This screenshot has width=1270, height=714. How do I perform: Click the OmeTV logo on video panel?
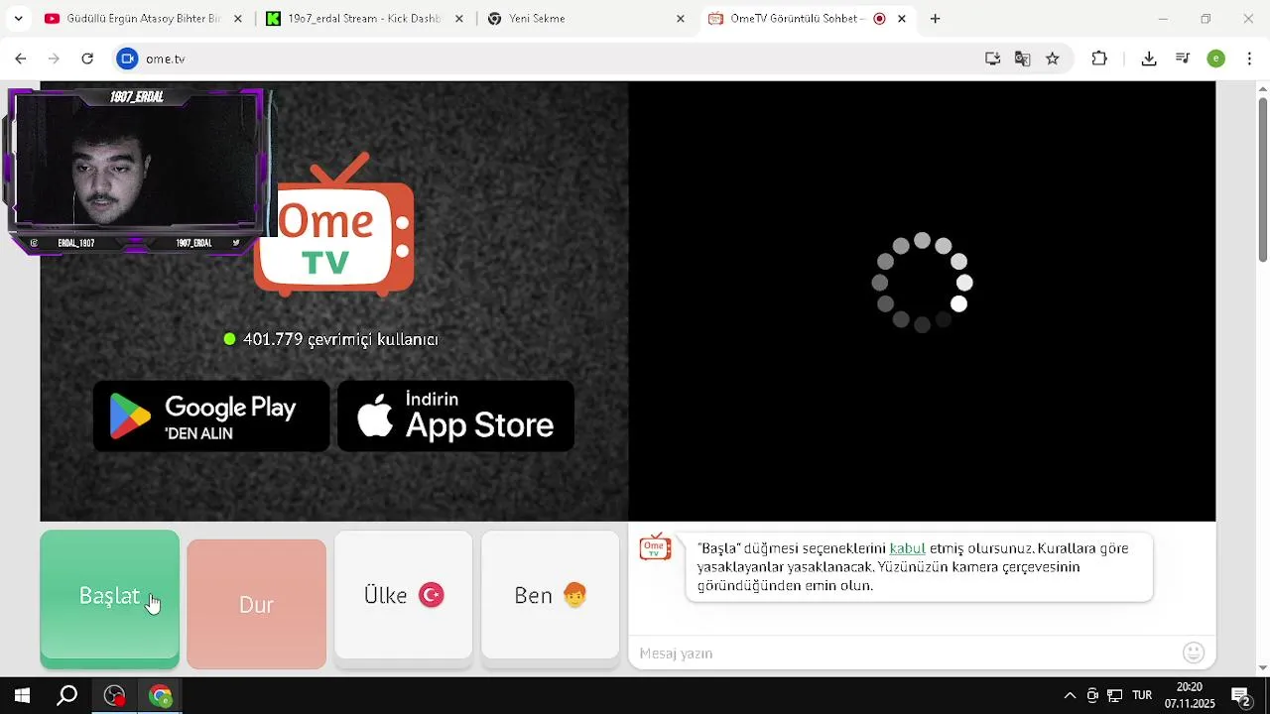[333, 224]
